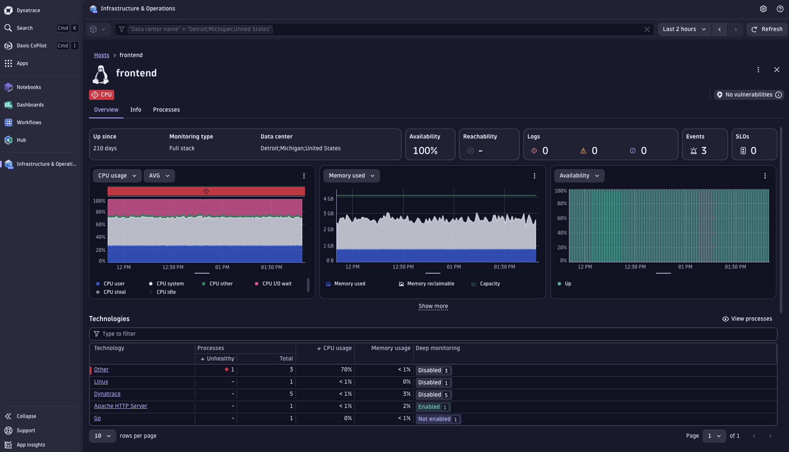789x452 pixels.
Task: Toggle Memory reclaimable legend series
Action: coord(427,284)
